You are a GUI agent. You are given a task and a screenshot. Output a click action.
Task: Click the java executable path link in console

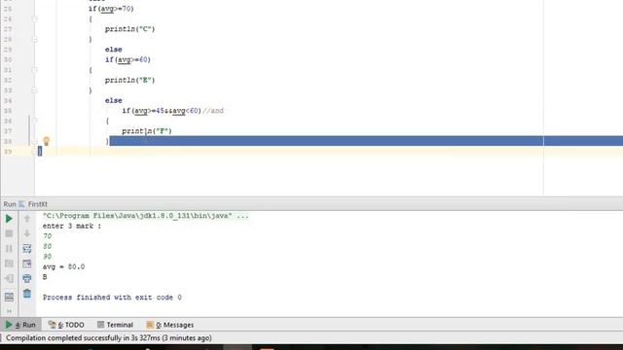point(145,216)
